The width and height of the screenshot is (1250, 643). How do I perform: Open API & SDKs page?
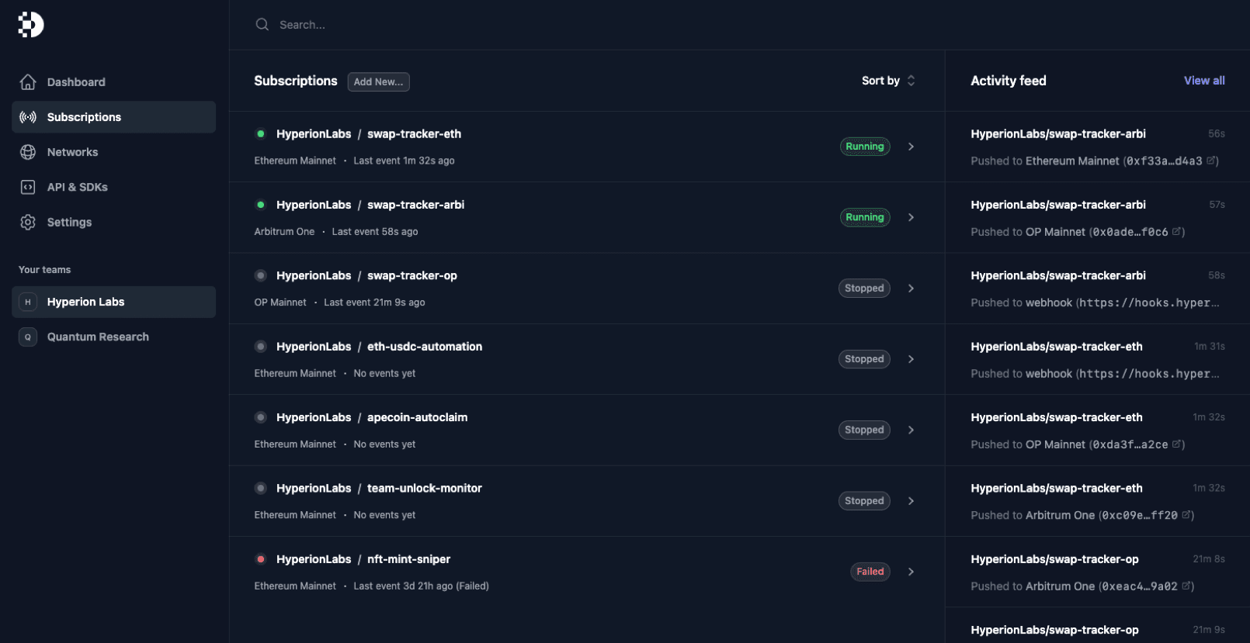coord(113,187)
